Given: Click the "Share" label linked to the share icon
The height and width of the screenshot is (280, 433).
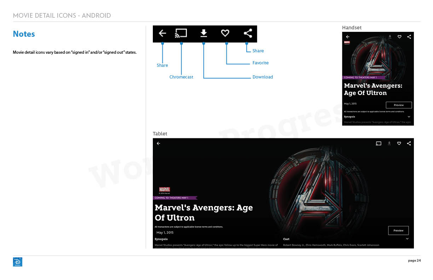Looking at the screenshot, I should (258, 51).
